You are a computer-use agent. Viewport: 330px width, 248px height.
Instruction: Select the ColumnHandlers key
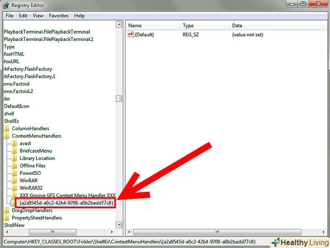[x=30, y=129]
